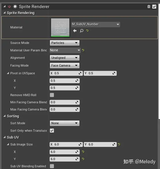Collapse the Sorting section
This screenshot has height=169, width=160.
[4, 116]
